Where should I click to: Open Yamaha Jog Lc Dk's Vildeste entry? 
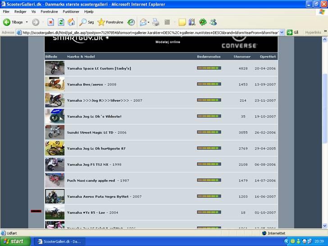[x=94, y=117]
